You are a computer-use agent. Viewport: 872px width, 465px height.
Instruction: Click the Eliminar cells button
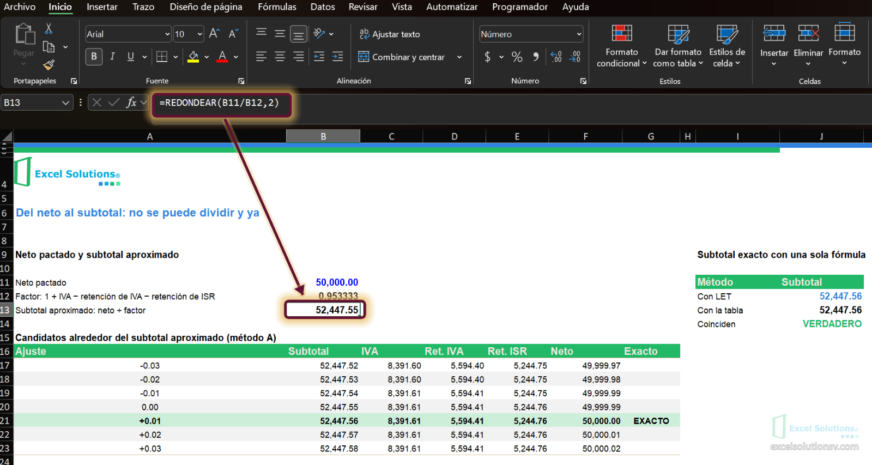point(808,46)
